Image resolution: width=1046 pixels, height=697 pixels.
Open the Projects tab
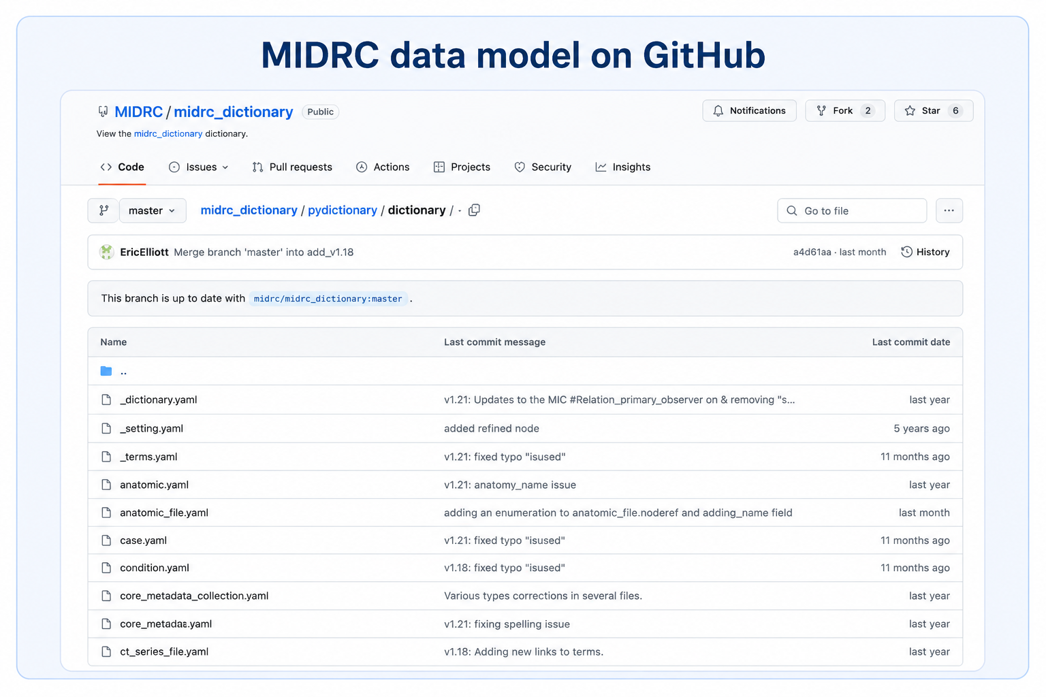pyautogui.click(x=462, y=167)
